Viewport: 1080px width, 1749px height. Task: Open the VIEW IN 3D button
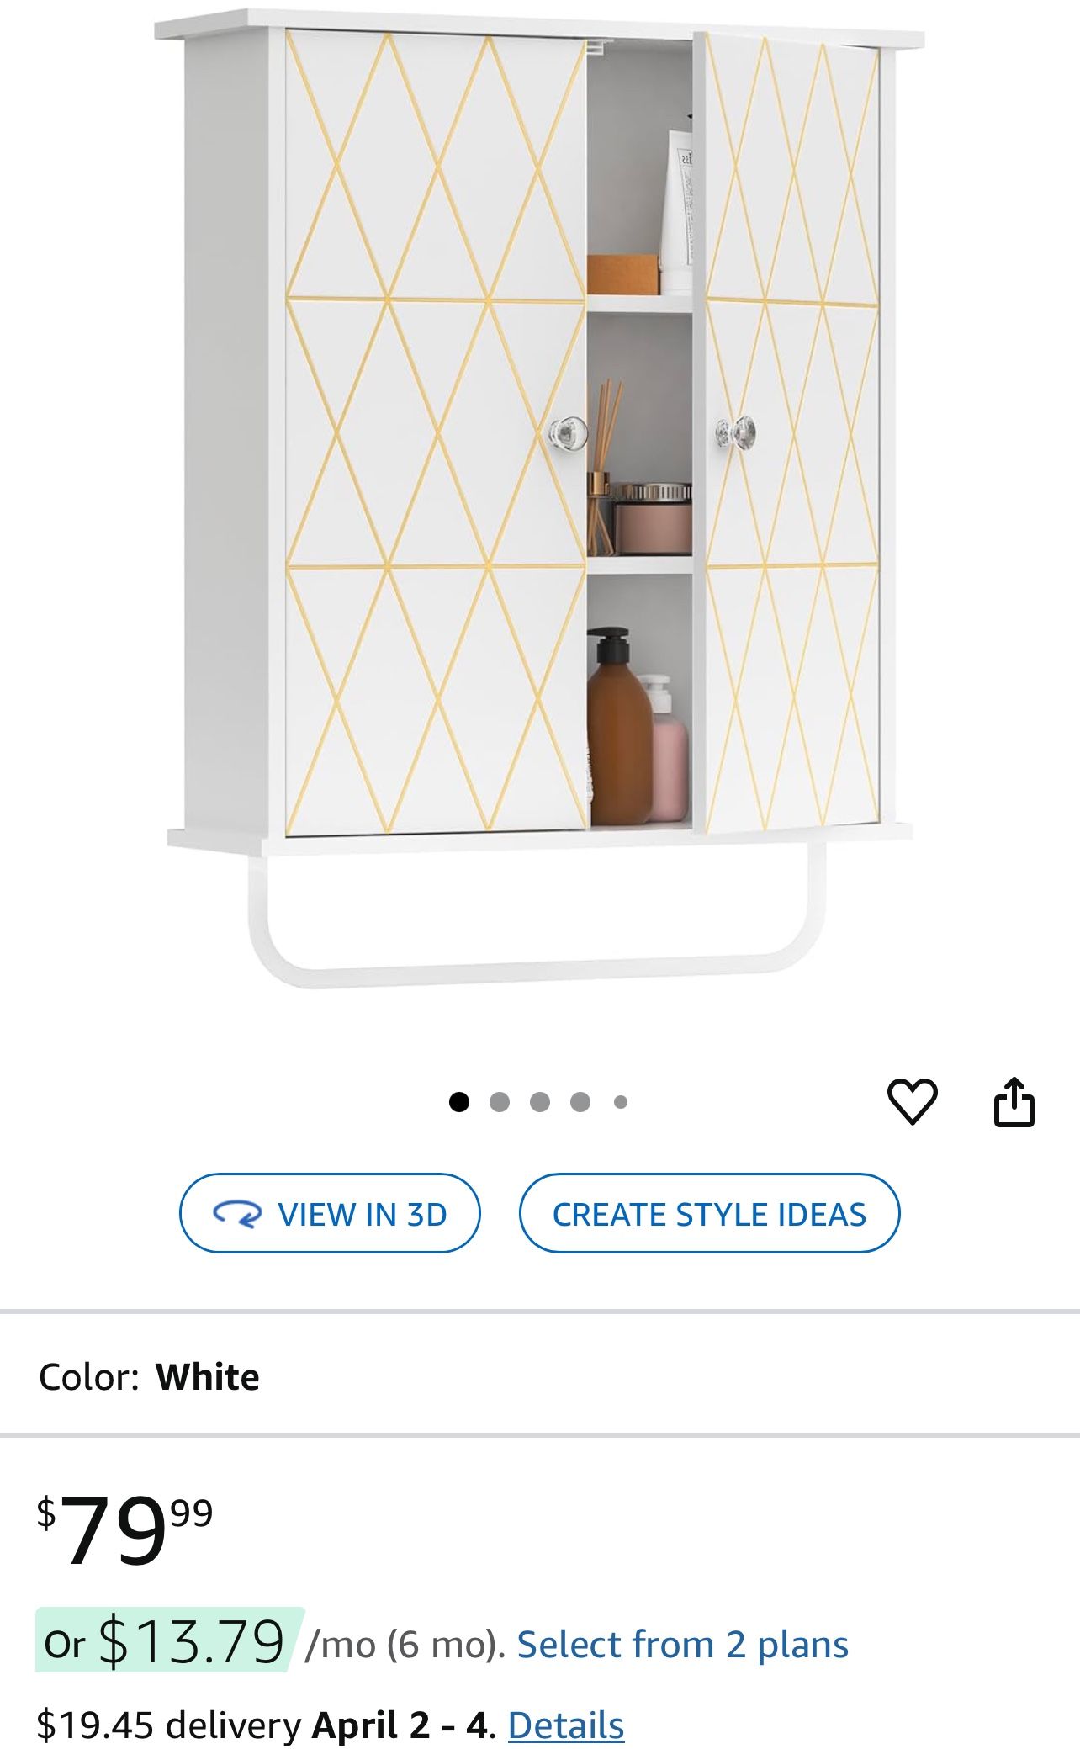tap(330, 1213)
